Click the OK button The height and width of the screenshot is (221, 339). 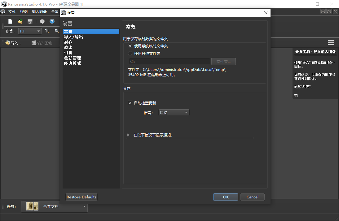click(226, 197)
